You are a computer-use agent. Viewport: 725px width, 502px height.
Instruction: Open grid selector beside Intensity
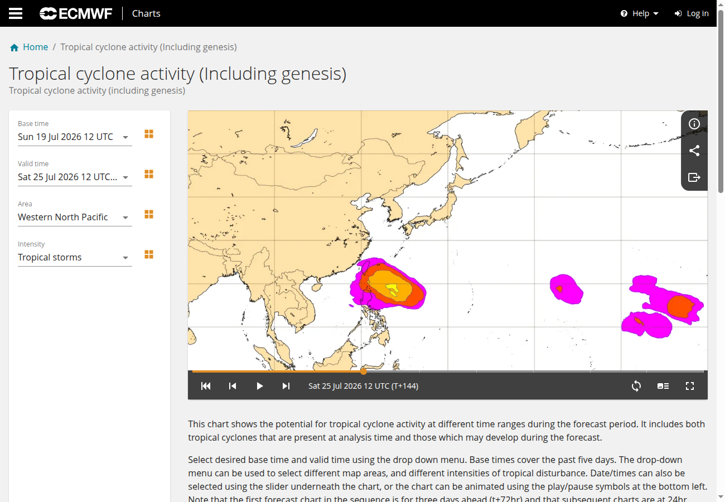click(149, 254)
